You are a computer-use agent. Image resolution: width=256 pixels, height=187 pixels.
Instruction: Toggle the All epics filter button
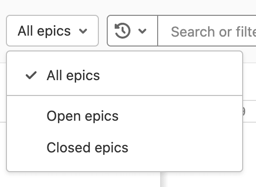click(x=52, y=31)
